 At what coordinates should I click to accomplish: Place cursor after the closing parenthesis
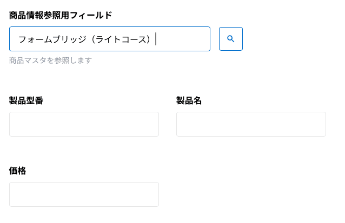[154, 39]
